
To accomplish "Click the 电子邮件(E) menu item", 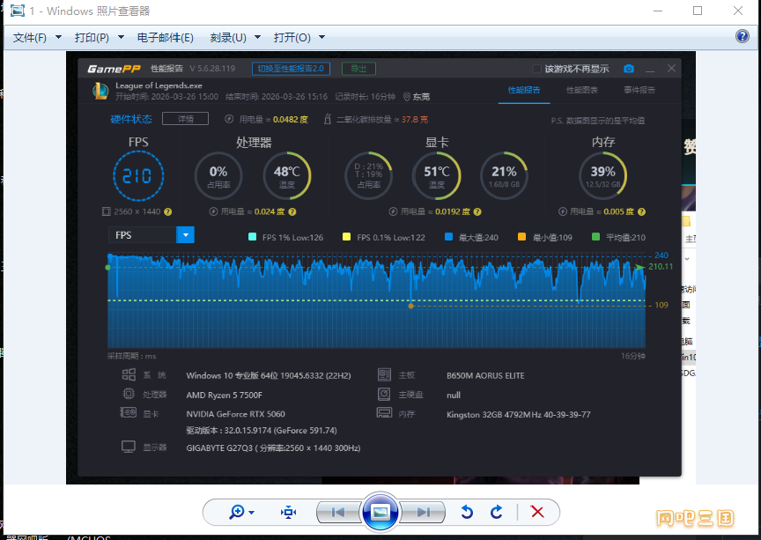I will [165, 38].
